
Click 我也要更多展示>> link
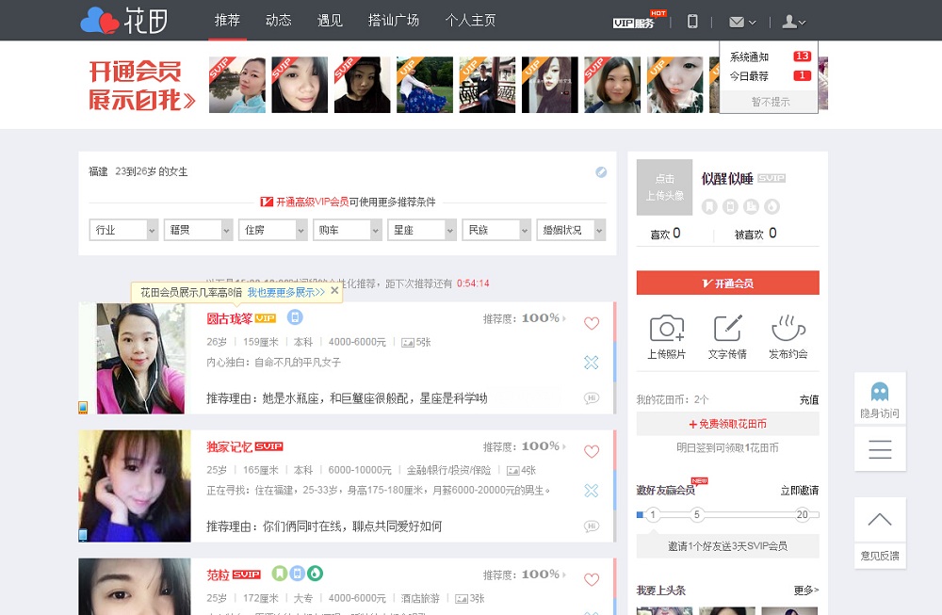[x=286, y=293]
